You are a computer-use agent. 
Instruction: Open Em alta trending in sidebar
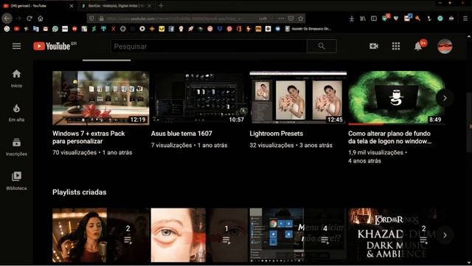(16, 112)
